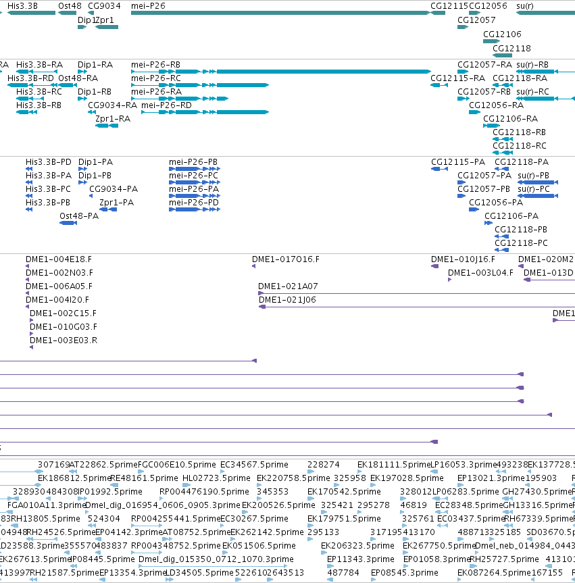Screen dimensions: 575x583
Task: Click the Ost48-PA protein arrow glyph
Action: pyautogui.click(x=68, y=223)
